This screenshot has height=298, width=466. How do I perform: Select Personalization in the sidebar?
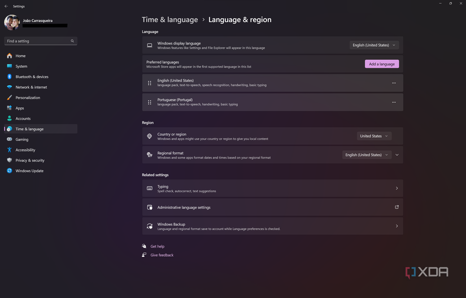[41, 98]
